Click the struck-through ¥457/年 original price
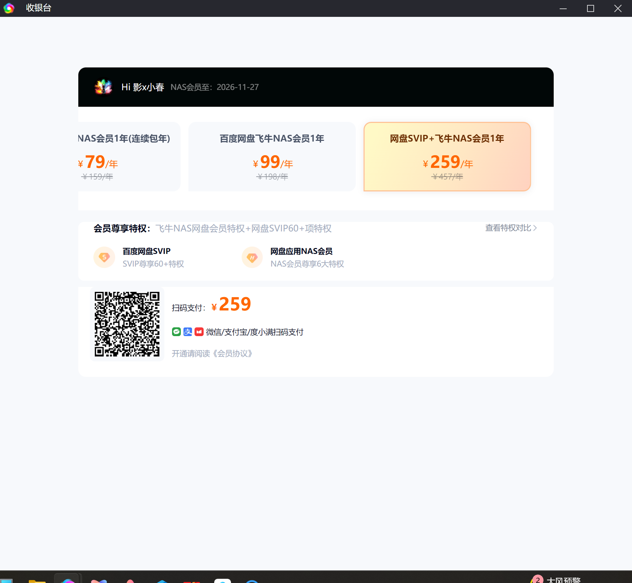This screenshot has height=583, width=632. point(447,177)
